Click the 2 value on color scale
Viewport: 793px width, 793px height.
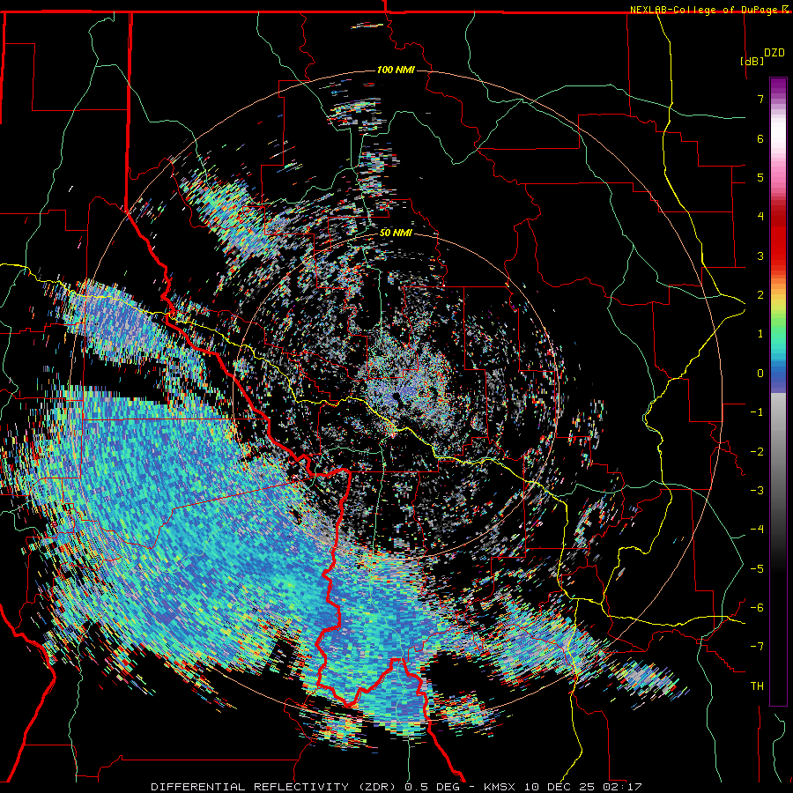point(760,295)
